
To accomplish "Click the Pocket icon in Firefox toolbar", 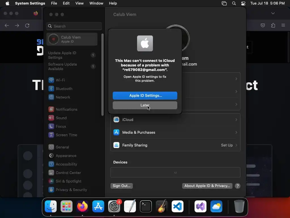I will (263, 25).
